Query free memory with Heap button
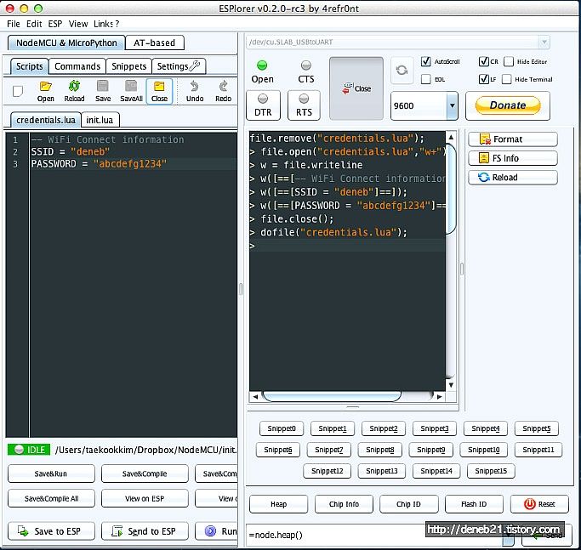The image size is (581, 550). tap(278, 504)
